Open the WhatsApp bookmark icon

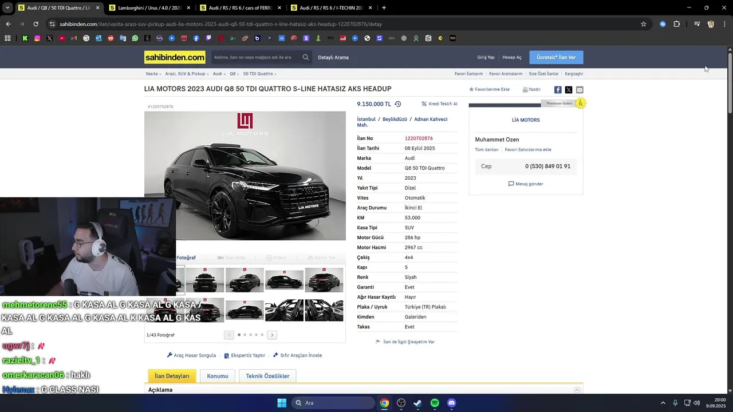coord(135,38)
